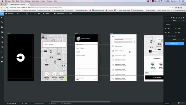
Task: Select the black Uber logo splash screen
Action: 21,58
